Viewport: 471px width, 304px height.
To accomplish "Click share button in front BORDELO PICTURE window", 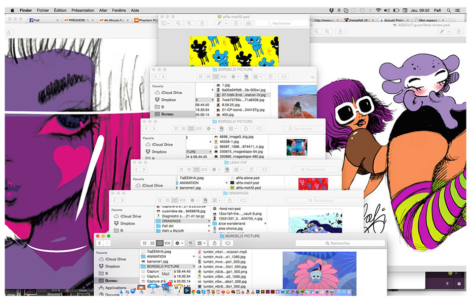I will tap(214, 243).
